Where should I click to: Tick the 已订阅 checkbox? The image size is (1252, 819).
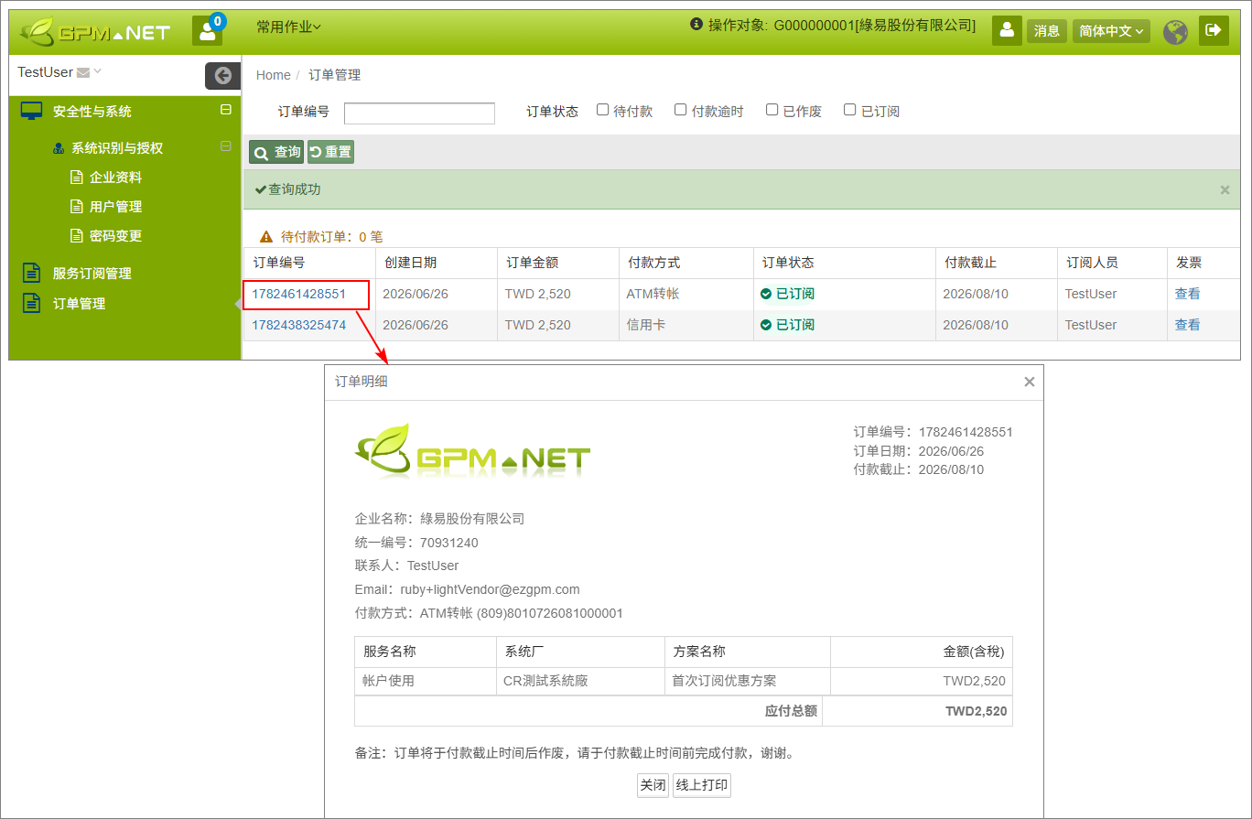point(849,110)
